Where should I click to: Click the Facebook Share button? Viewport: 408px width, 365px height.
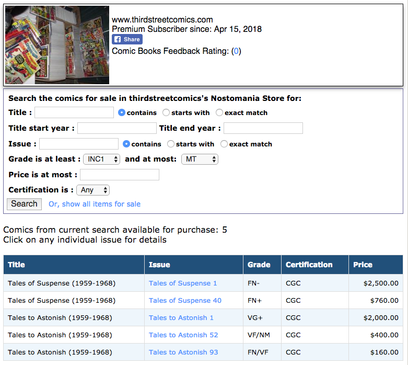pos(127,39)
